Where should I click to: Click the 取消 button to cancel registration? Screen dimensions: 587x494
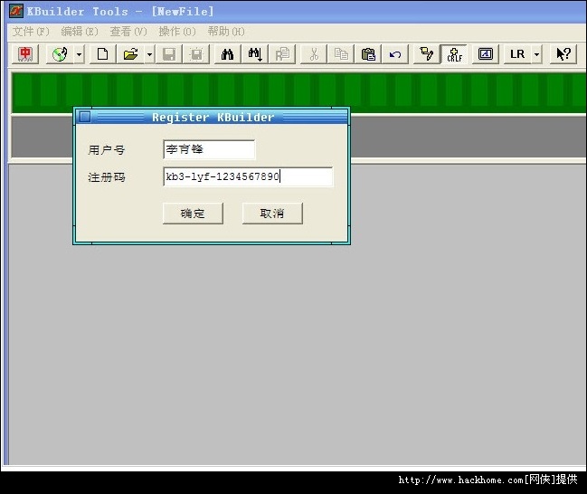click(x=272, y=214)
